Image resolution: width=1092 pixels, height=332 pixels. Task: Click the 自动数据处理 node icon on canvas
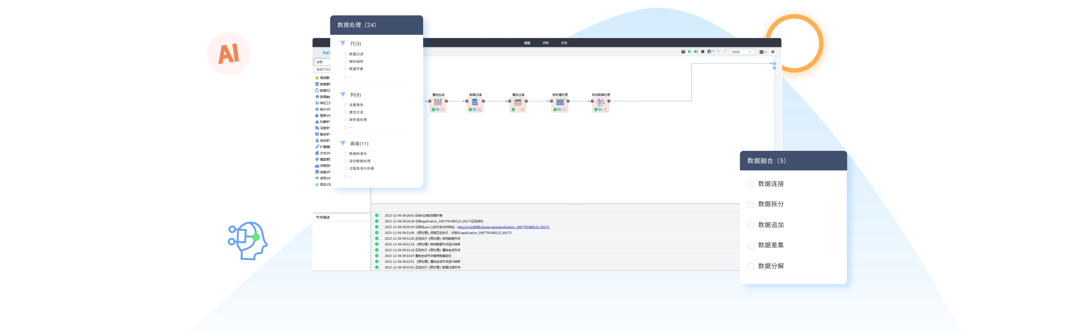(x=600, y=102)
